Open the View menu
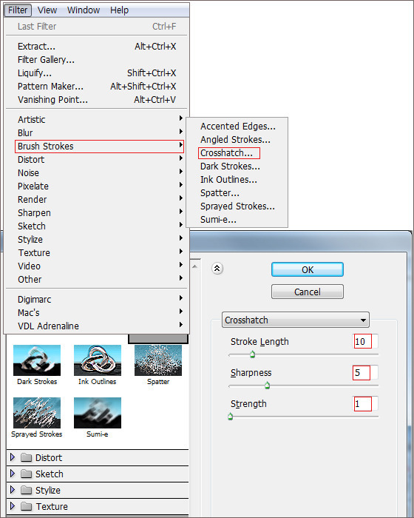The width and height of the screenshot is (414, 518). [47, 10]
